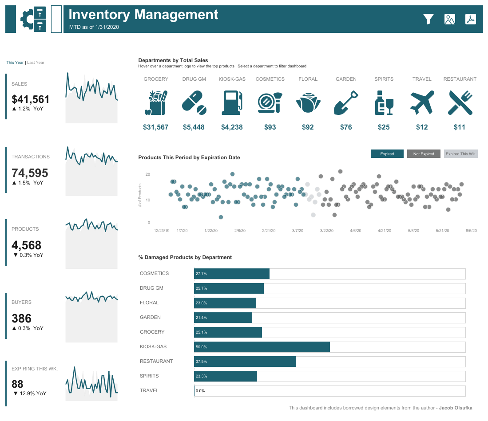Click the GARDEN shovel icon
This screenshot has height=421, width=488.
pos(346,102)
